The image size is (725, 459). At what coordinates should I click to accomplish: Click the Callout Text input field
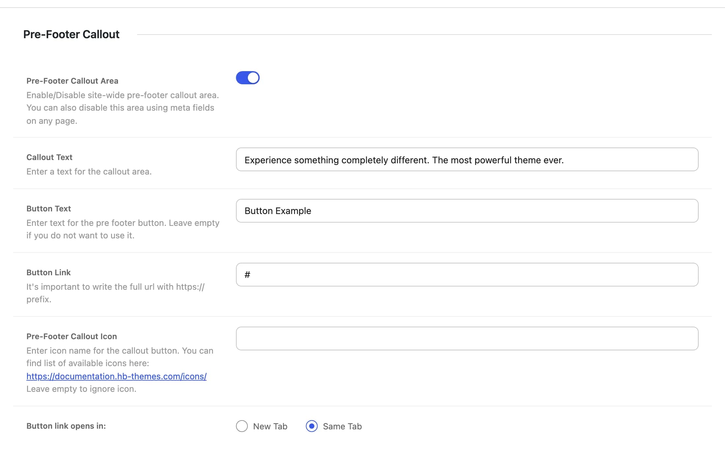[467, 159]
